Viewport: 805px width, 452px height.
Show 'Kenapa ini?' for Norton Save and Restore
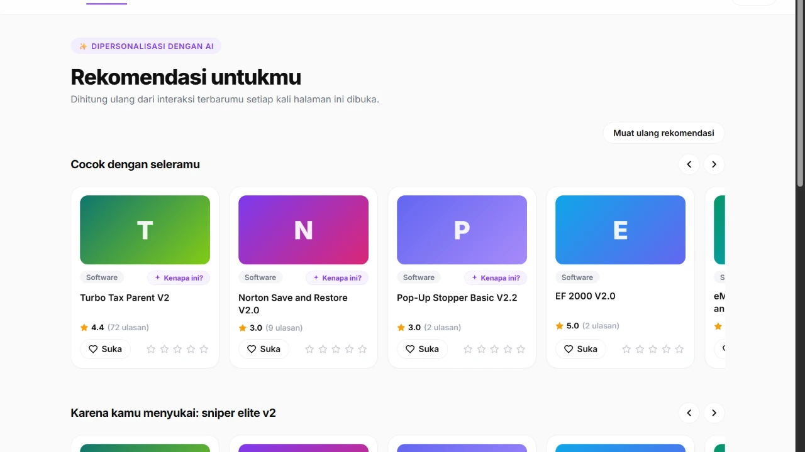click(337, 277)
